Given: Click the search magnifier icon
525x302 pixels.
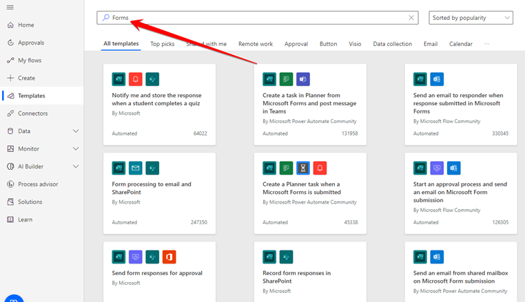Looking at the screenshot, I should pyautogui.click(x=106, y=17).
